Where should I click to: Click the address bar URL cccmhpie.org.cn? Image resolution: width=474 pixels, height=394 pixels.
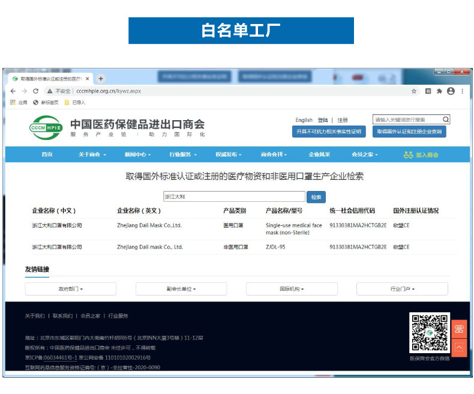[x=109, y=91]
